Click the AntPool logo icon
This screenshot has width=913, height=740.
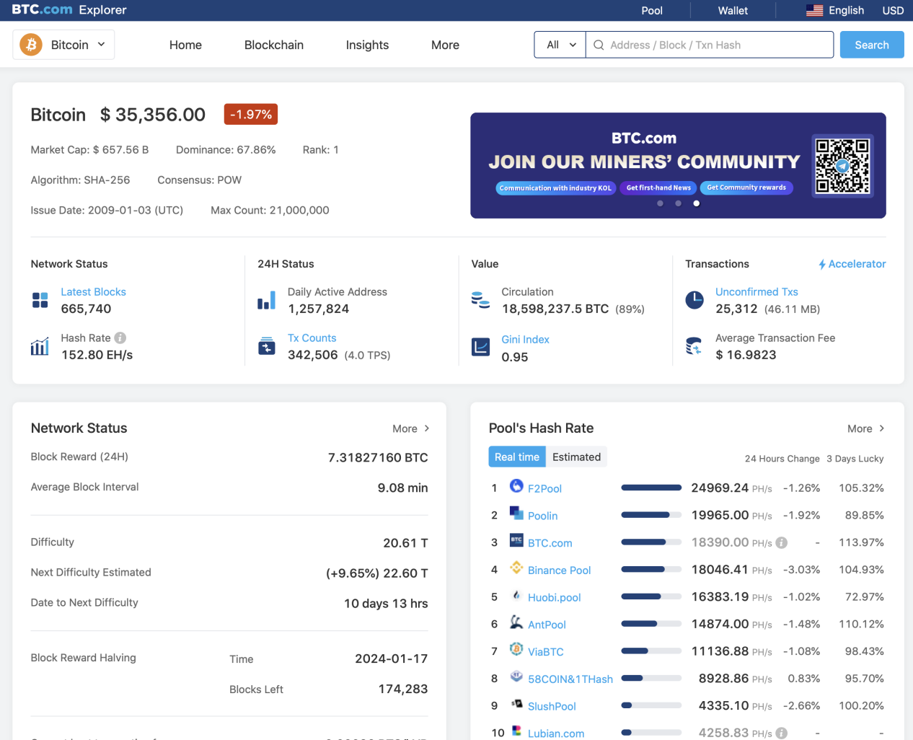click(x=516, y=622)
